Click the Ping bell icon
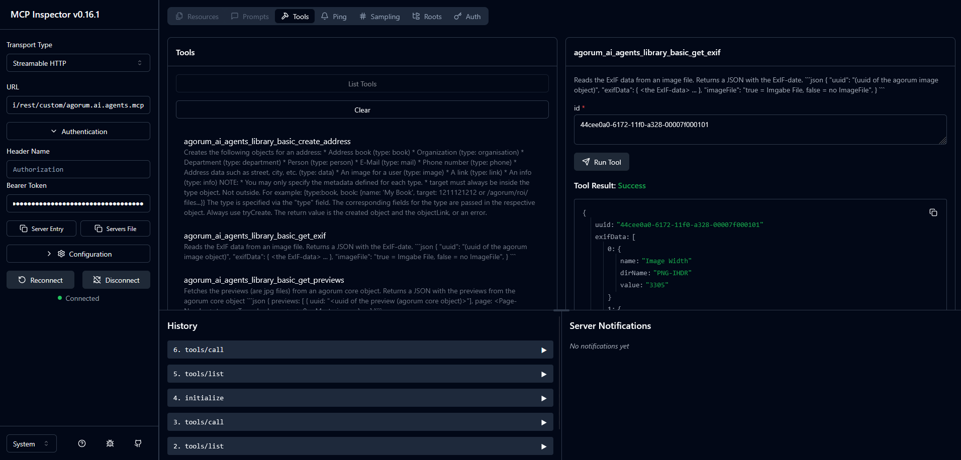Viewport: 961px width, 460px height. click(325, 16)
